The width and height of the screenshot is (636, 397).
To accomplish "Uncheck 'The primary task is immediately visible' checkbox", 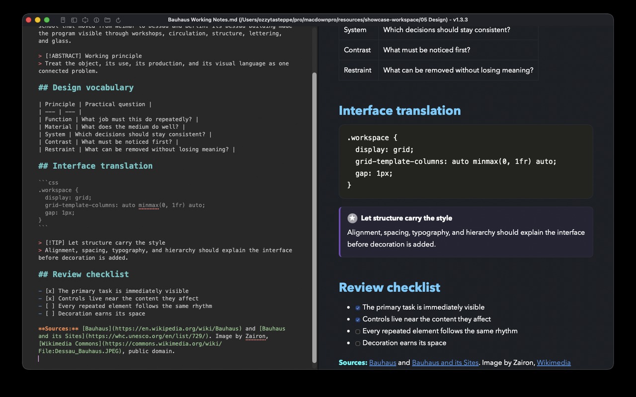I will (x=358, y=308).
